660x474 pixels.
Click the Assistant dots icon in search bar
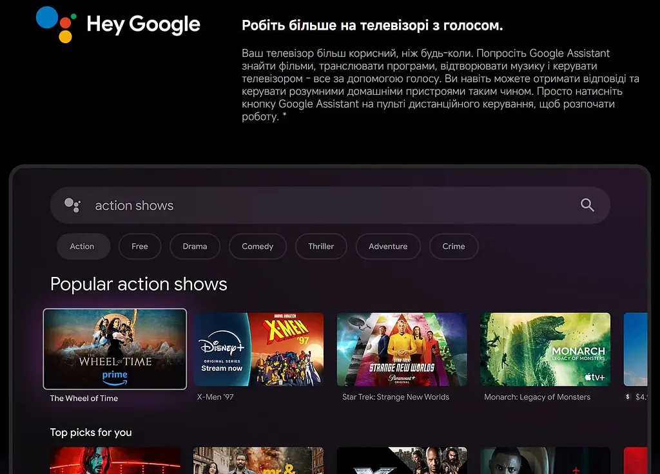(72, 205)
